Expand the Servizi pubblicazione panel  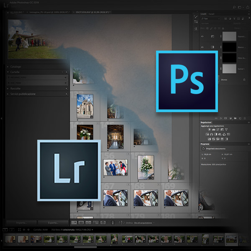point(8,94)
